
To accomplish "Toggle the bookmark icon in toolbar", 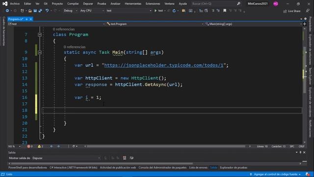I will 225,10.
